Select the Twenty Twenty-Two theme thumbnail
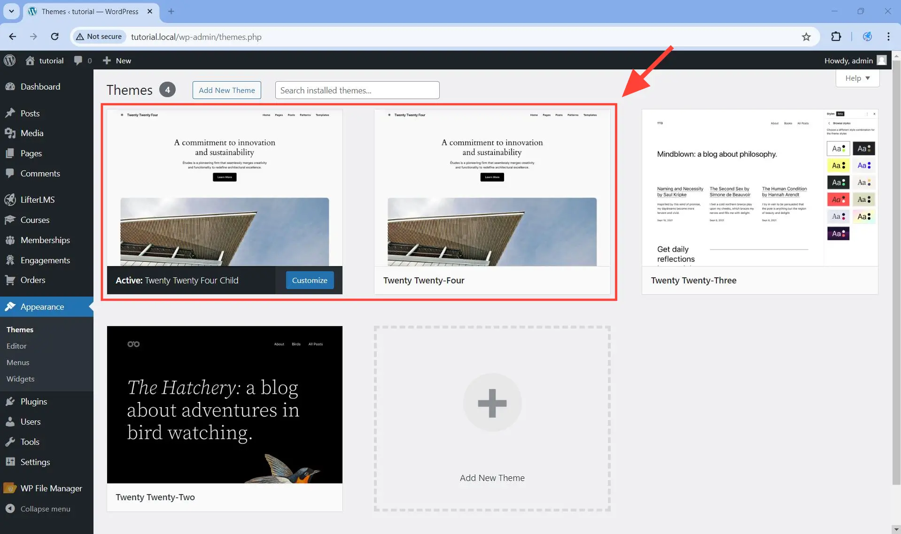Viewport: 901px width, 534px height. (x=225, y=404)
